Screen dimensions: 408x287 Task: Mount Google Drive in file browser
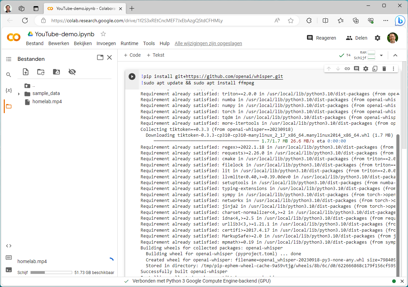tap(56, 72)
